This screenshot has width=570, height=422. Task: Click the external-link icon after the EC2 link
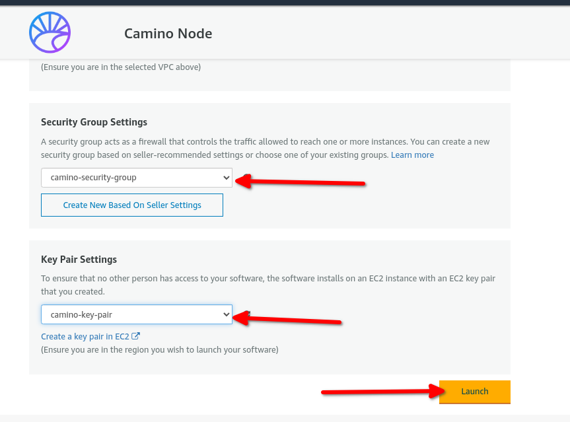click(x=136, y=336)
